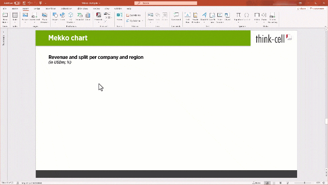Screen dimensions: 328x185
Task: Toggle the AutoSave switch
Action: (x=16, y=3)
